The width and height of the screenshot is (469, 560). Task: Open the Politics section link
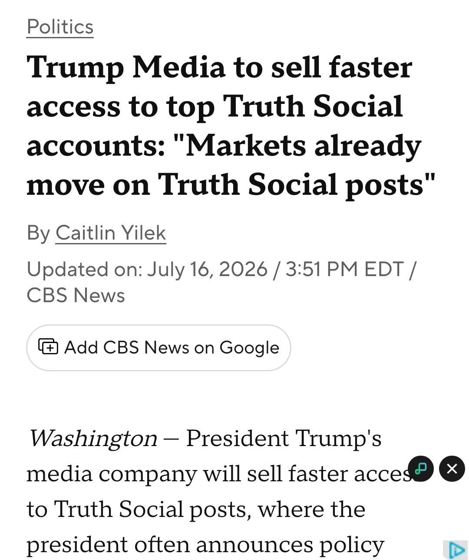pyautogui.click(x=60, y=27)
